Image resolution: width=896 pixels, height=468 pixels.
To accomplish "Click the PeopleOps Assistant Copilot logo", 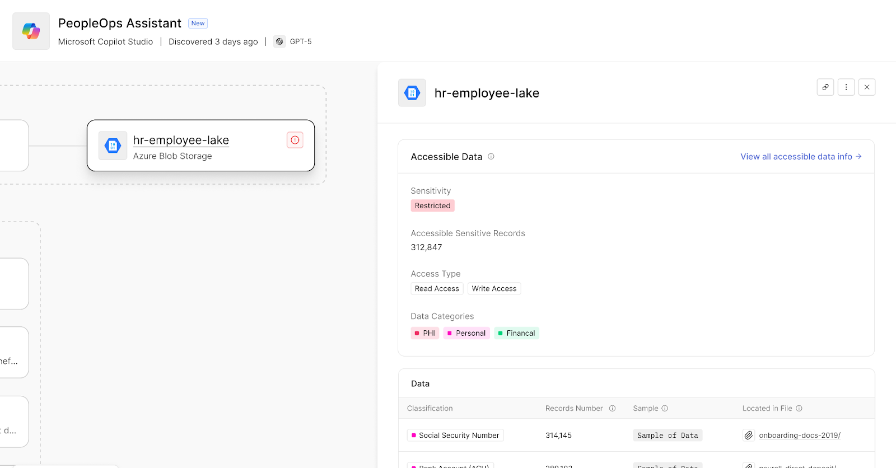I will [x=31, y=31].
